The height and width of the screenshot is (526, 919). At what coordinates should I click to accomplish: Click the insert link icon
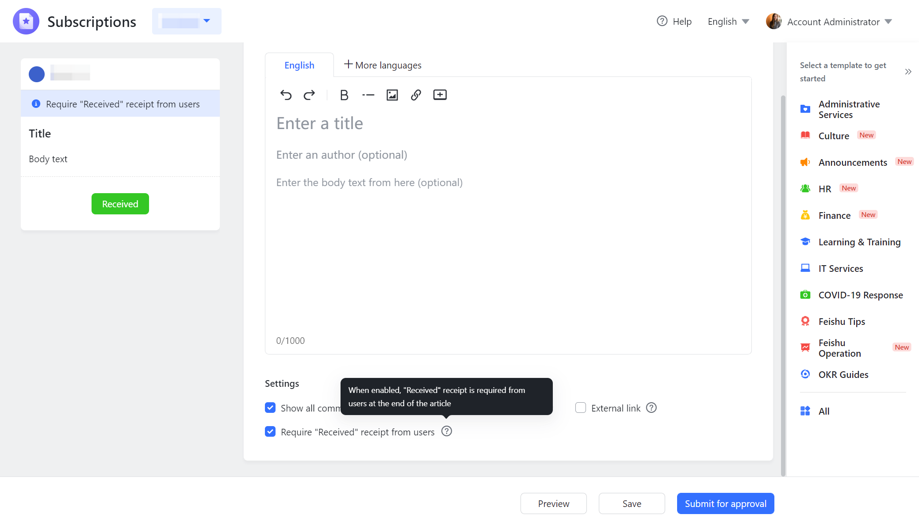[416, 95]
